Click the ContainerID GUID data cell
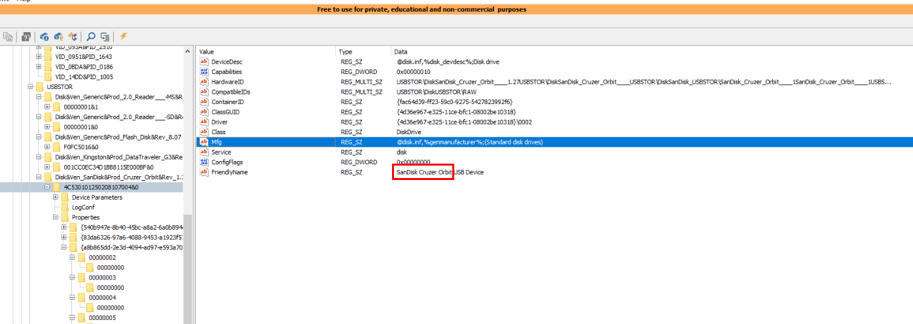913x324 pixels. pyautogui.click(x=454, y=102)
